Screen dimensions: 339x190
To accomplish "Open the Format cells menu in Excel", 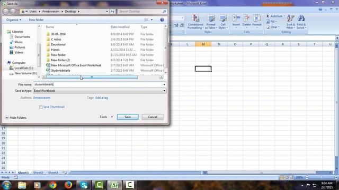I will pos(257,21).
